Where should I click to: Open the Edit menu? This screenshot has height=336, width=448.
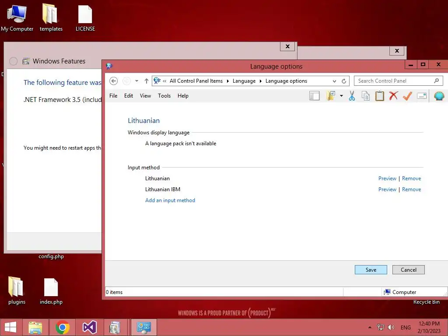(x=129, y=96)
